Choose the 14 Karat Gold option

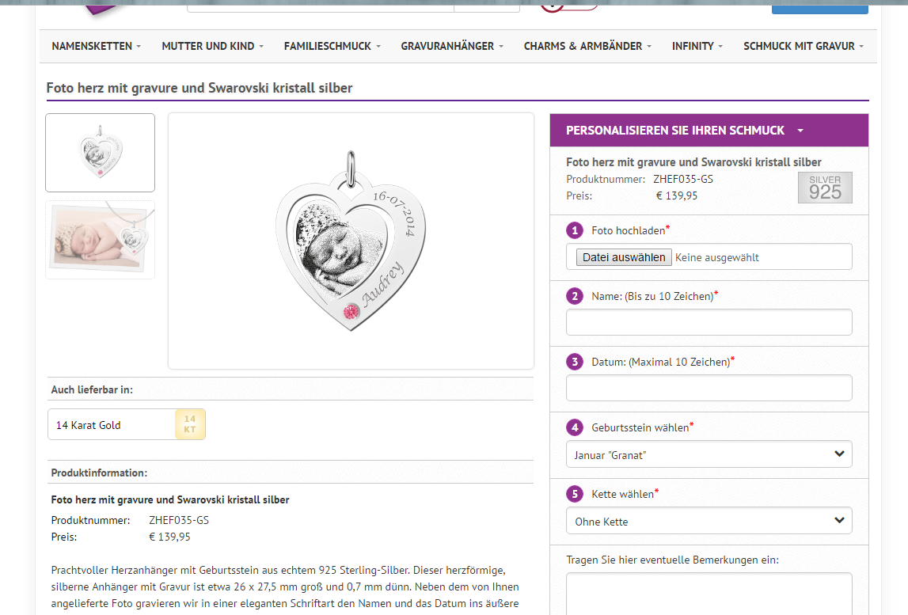(127, 424)
